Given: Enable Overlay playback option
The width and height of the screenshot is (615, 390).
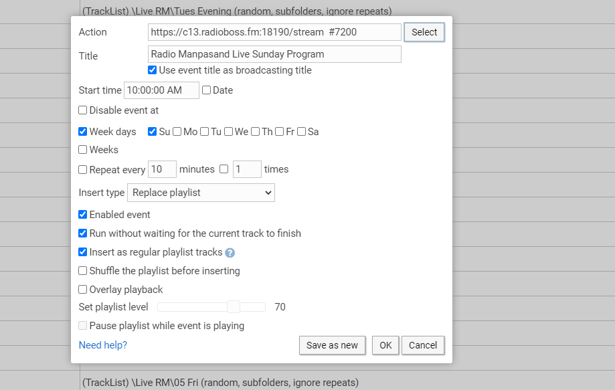Looking at the screenshot, I should click(x=82, y=290).
